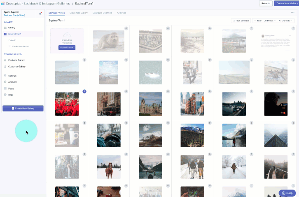Click the Analytics chart icon in sidebar
The height and width of the screenshot is (197, 299).
5,82
